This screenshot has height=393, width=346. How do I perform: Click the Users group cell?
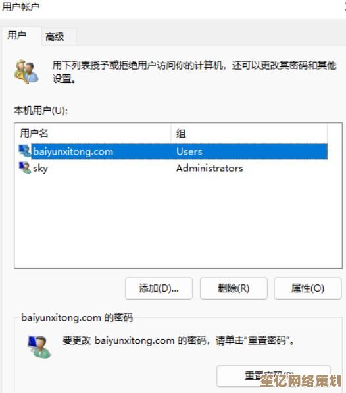pos(189,151)
